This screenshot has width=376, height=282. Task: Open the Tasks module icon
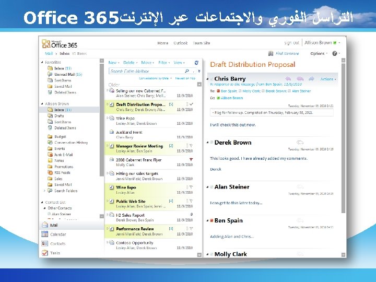click(44, 253)
